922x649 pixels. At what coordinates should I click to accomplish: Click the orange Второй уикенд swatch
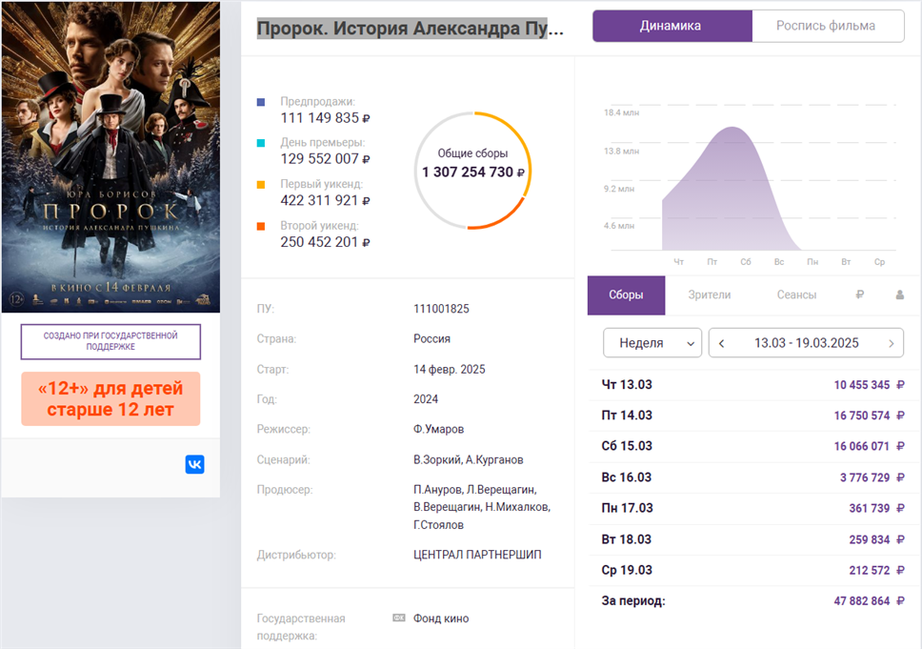pyautogui.click(x=261, y=226)
